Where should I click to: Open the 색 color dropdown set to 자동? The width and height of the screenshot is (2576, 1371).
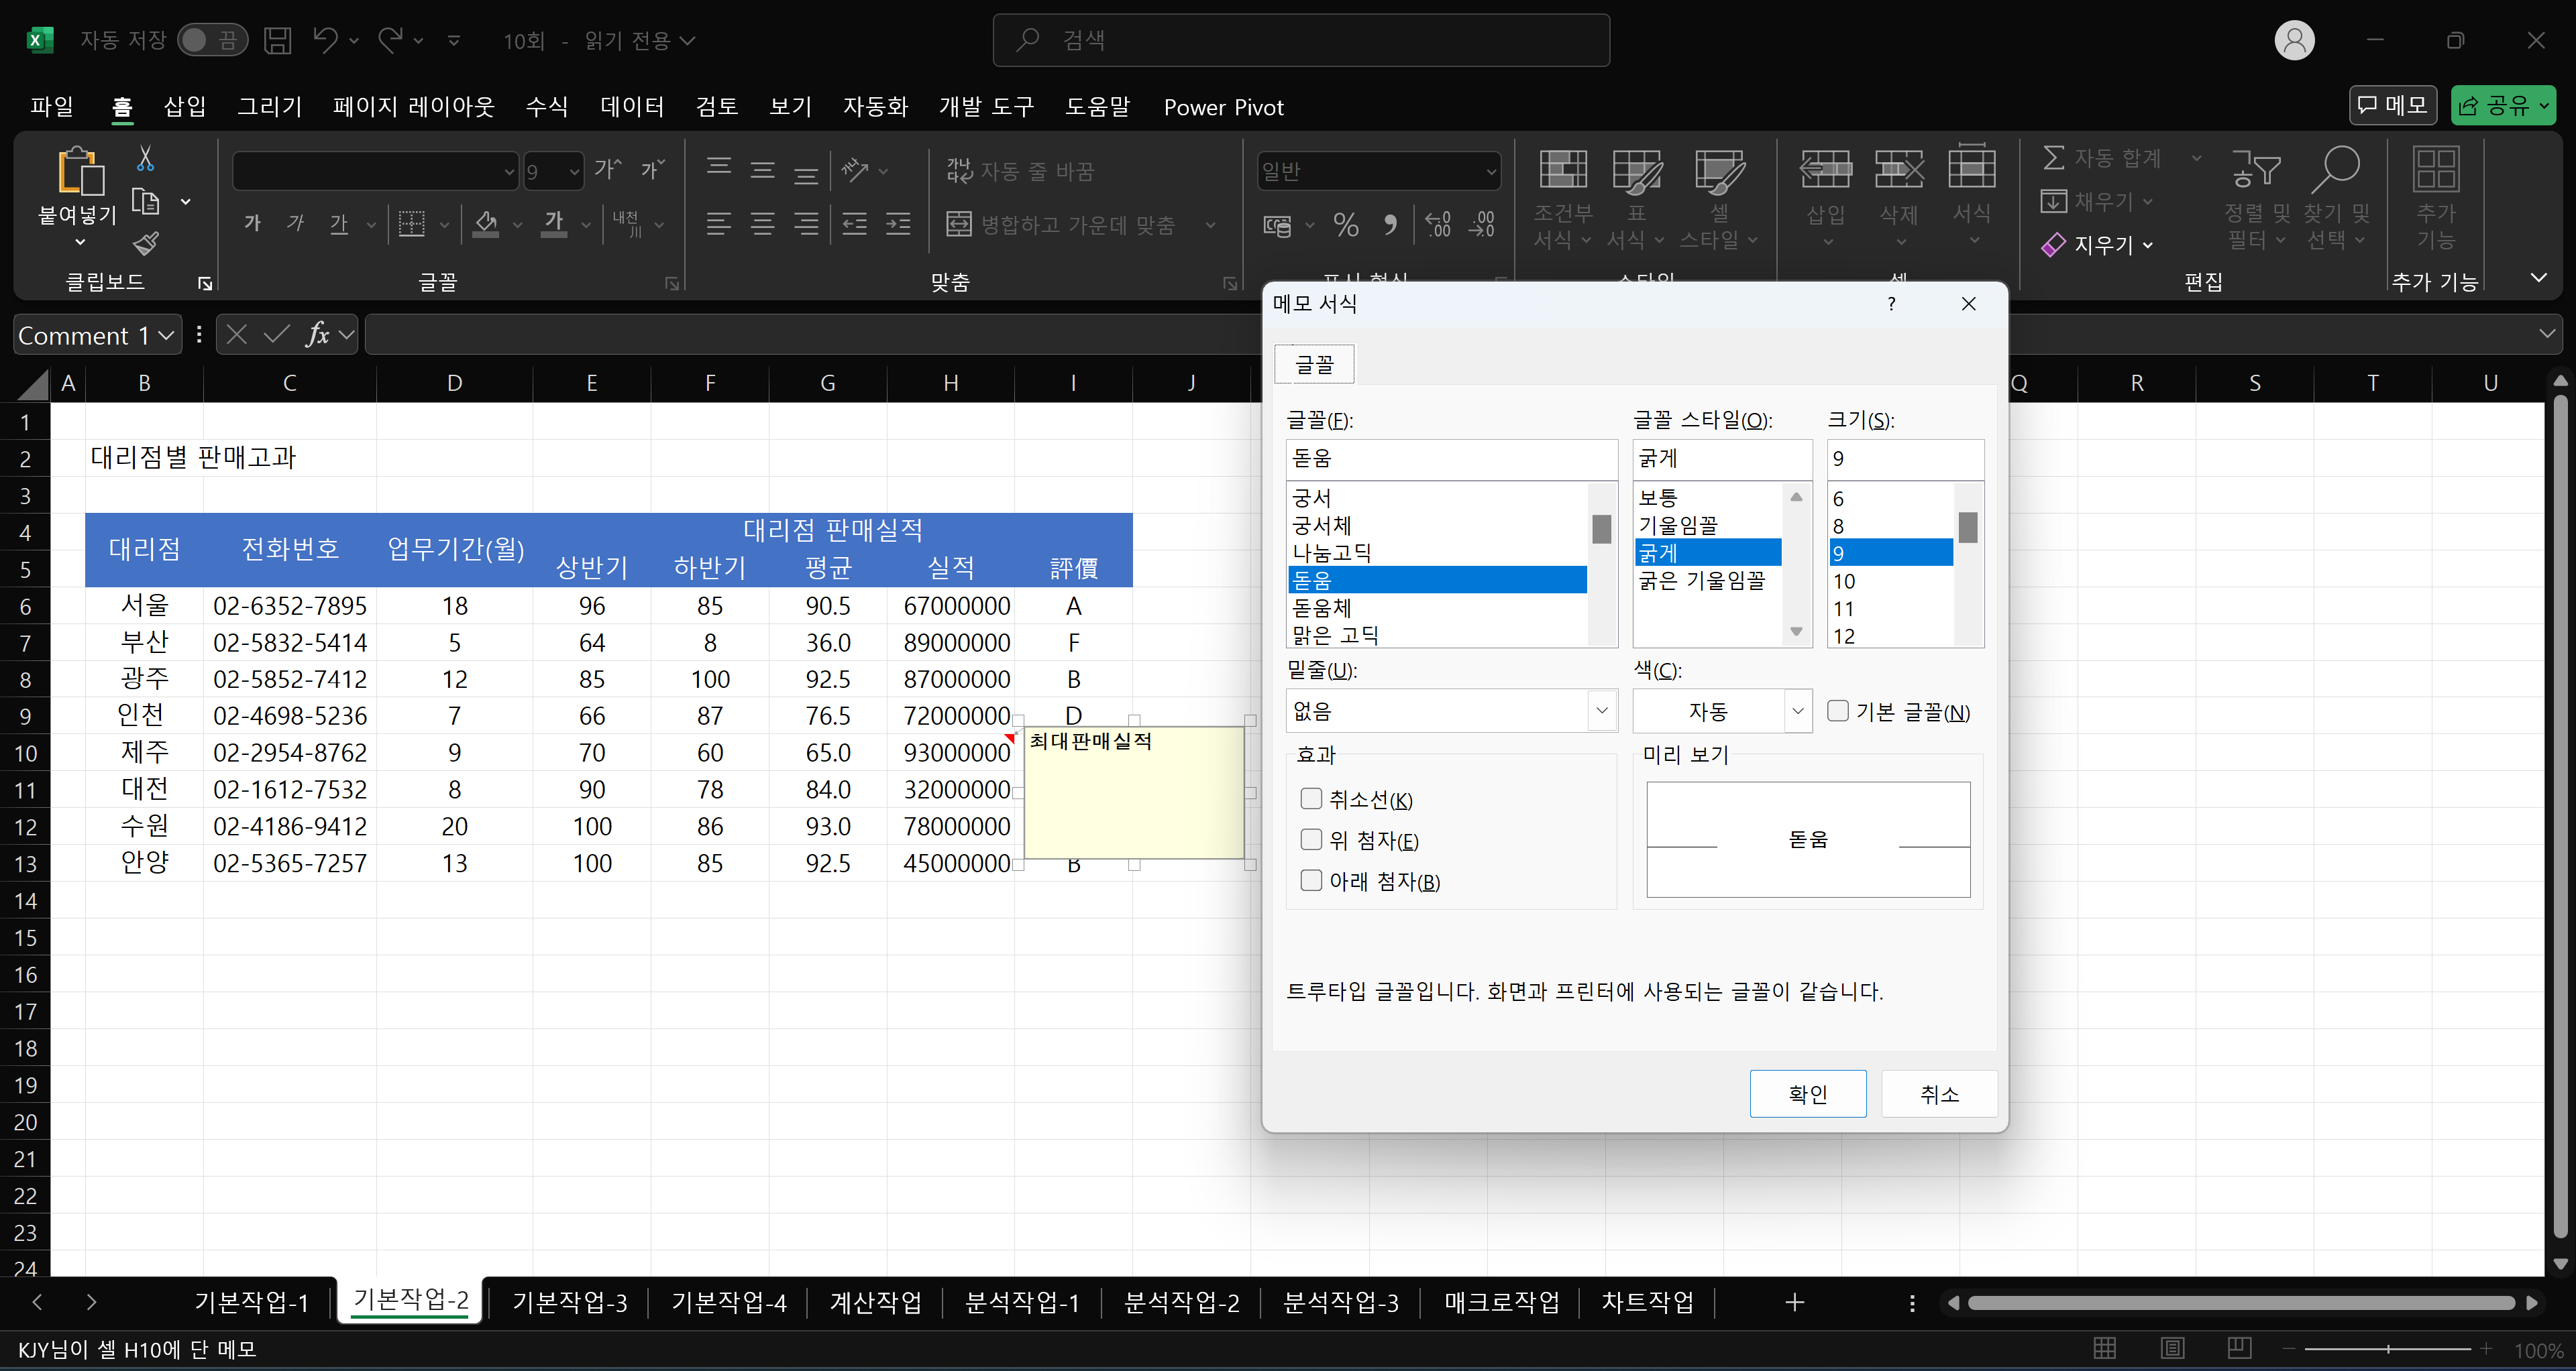point(1797,711)
